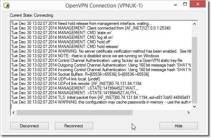Screen dimensions: 211x138
Task: Click Disconnect button
Action: pyautogui.click(x=29, y=126)
